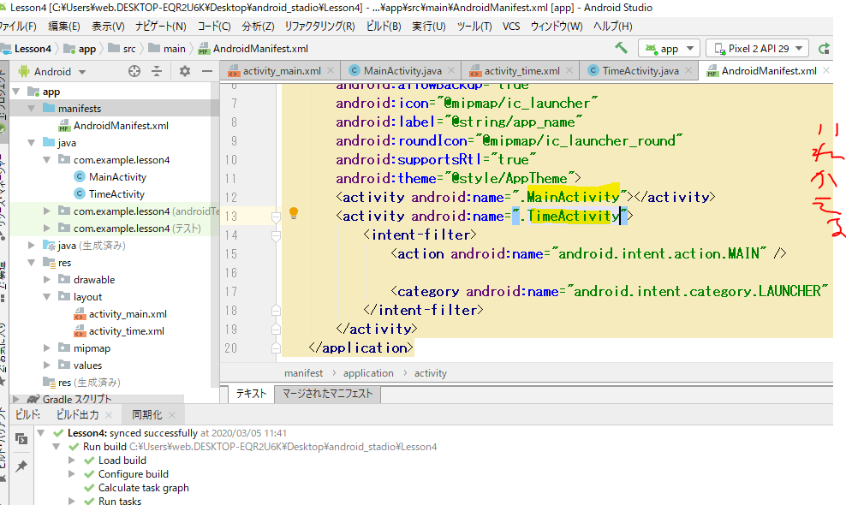Collapse the app module tree node
This screenshot has width=846, height=505.
point(16,92)
